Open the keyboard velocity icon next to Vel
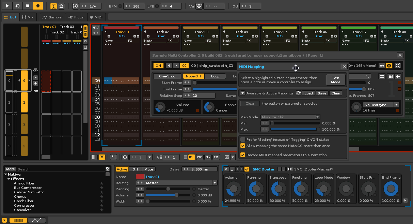 [x=199, y=6]
